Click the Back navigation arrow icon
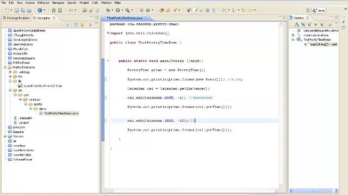This screenshot has height=195, width=348. (250, 10)
